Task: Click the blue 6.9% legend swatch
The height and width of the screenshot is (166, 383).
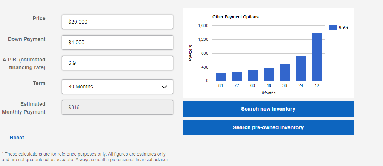Action: point(333,27)
